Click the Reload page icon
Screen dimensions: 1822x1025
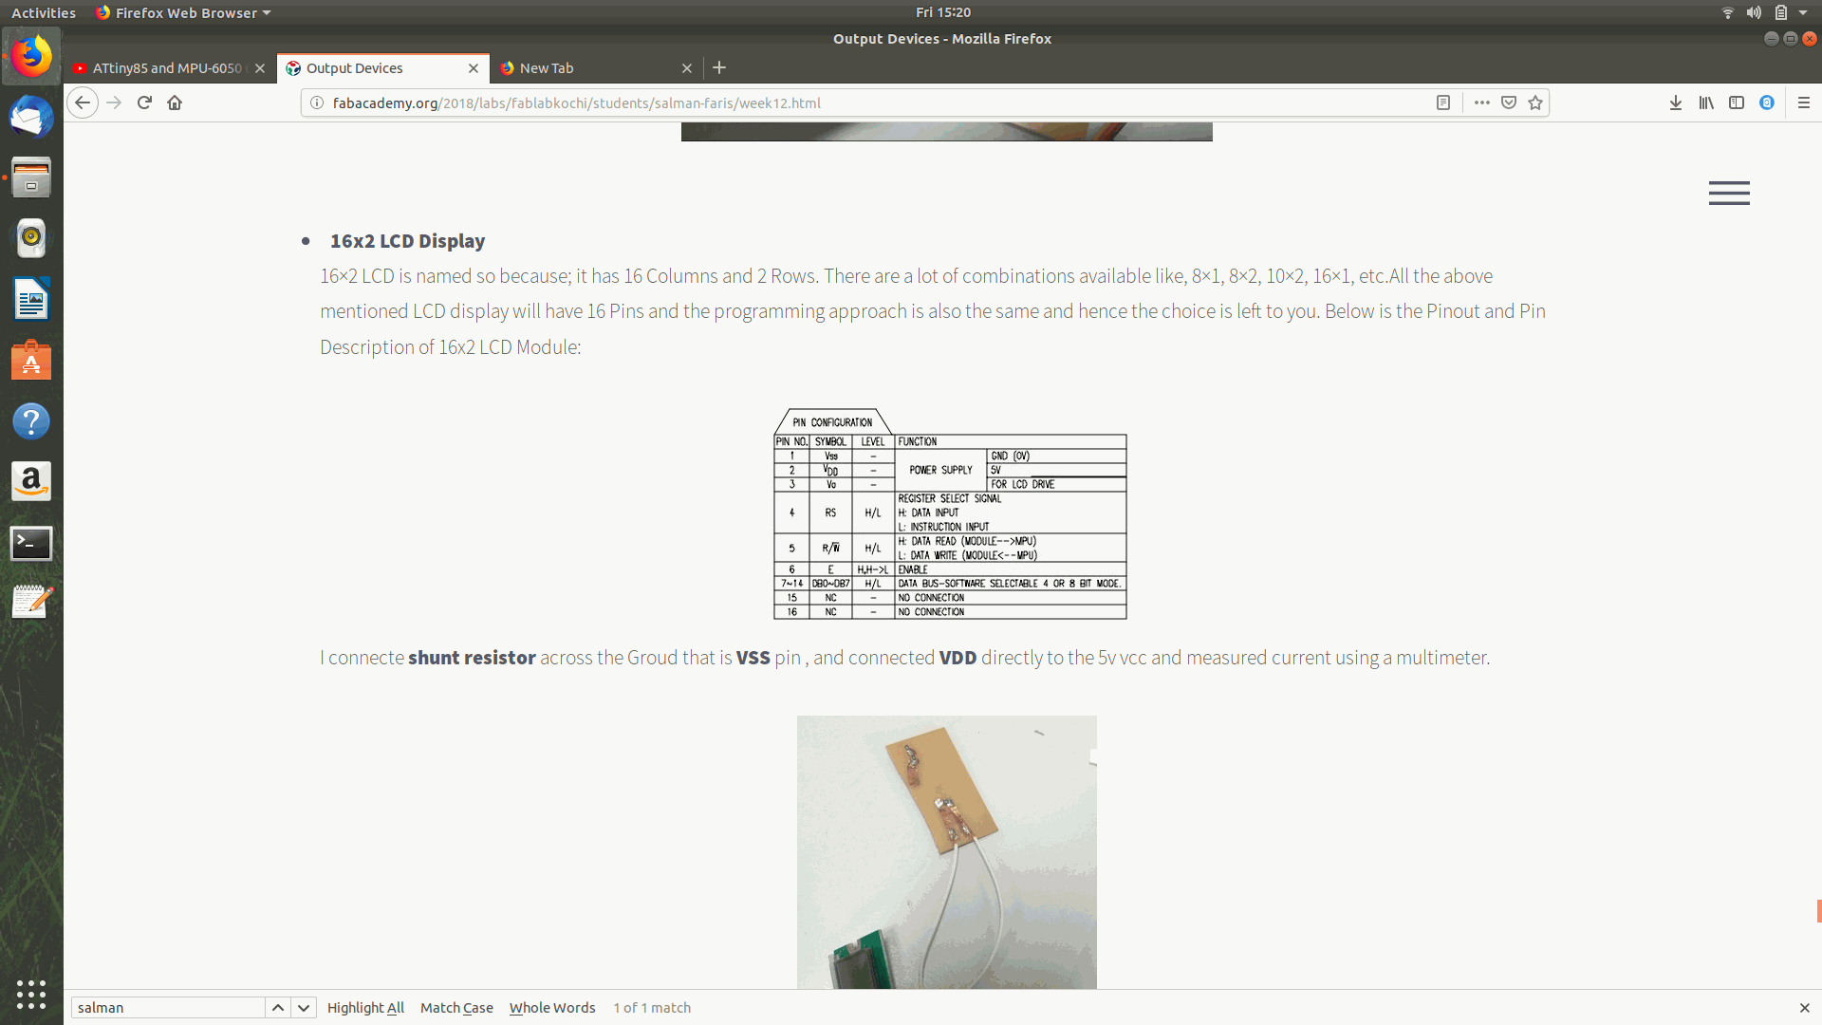(x=144, y=102)
